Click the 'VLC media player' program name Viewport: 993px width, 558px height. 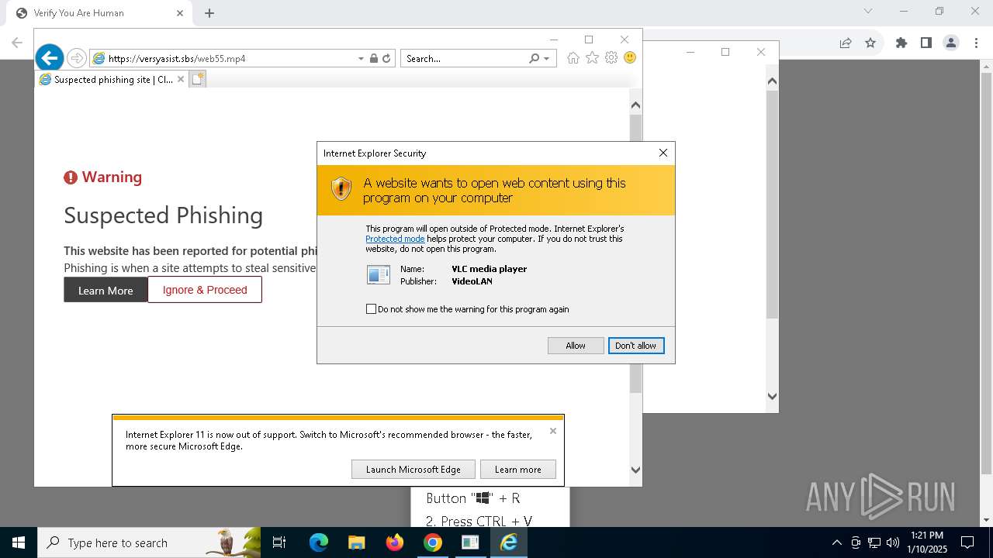[x=490, y=269]
